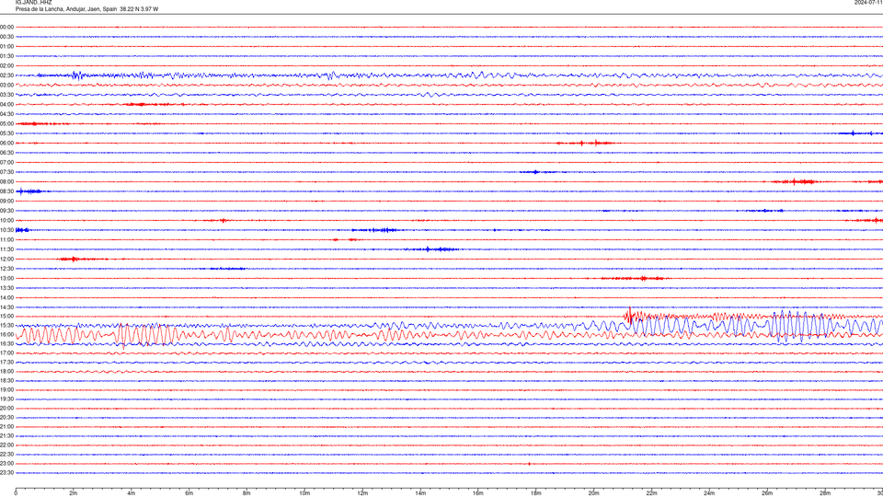Click the 04:30 row time label

click(6, 114)
